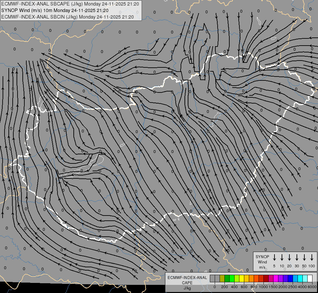Viewport: 318px width, 293px height.
Task: Pick the dark green CAPE swatch
Action: tap(227, 278)
